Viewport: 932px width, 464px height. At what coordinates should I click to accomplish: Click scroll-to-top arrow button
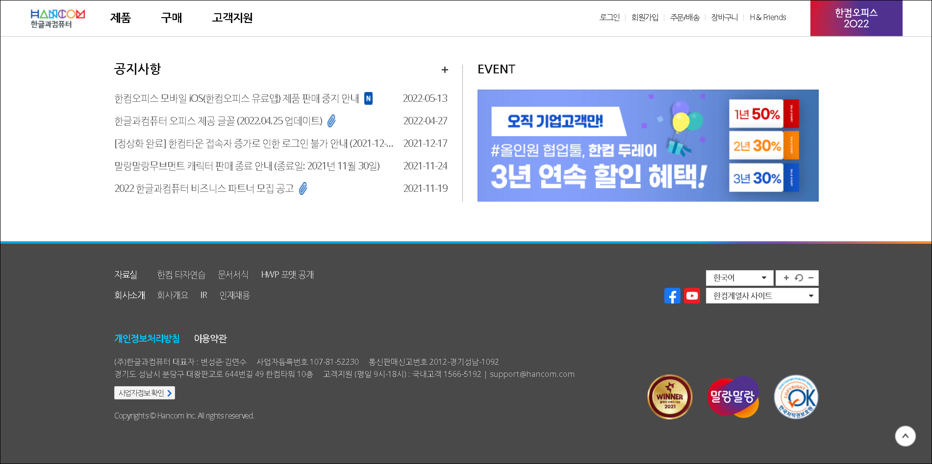(905, 436)
